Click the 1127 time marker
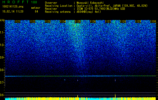The height and width of the screenshot is (100, 158). pyautogui.click(x=108, y=21)
